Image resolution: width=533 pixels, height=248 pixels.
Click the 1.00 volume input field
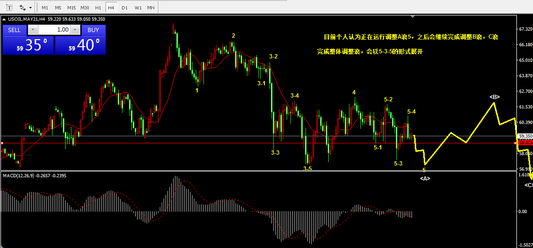(54, 30)
